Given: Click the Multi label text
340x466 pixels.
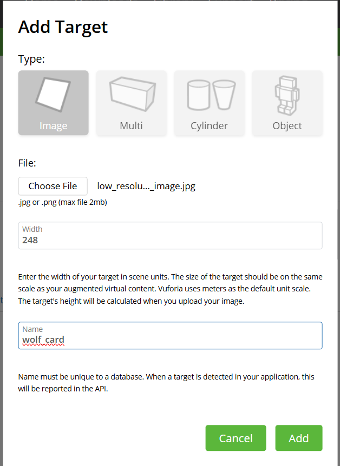Looking at the screenshot, I should [x=132, y=126].
